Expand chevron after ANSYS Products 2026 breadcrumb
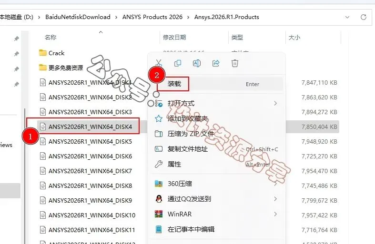The height and width of the screenshot is (244, 375). pos(189,17)
